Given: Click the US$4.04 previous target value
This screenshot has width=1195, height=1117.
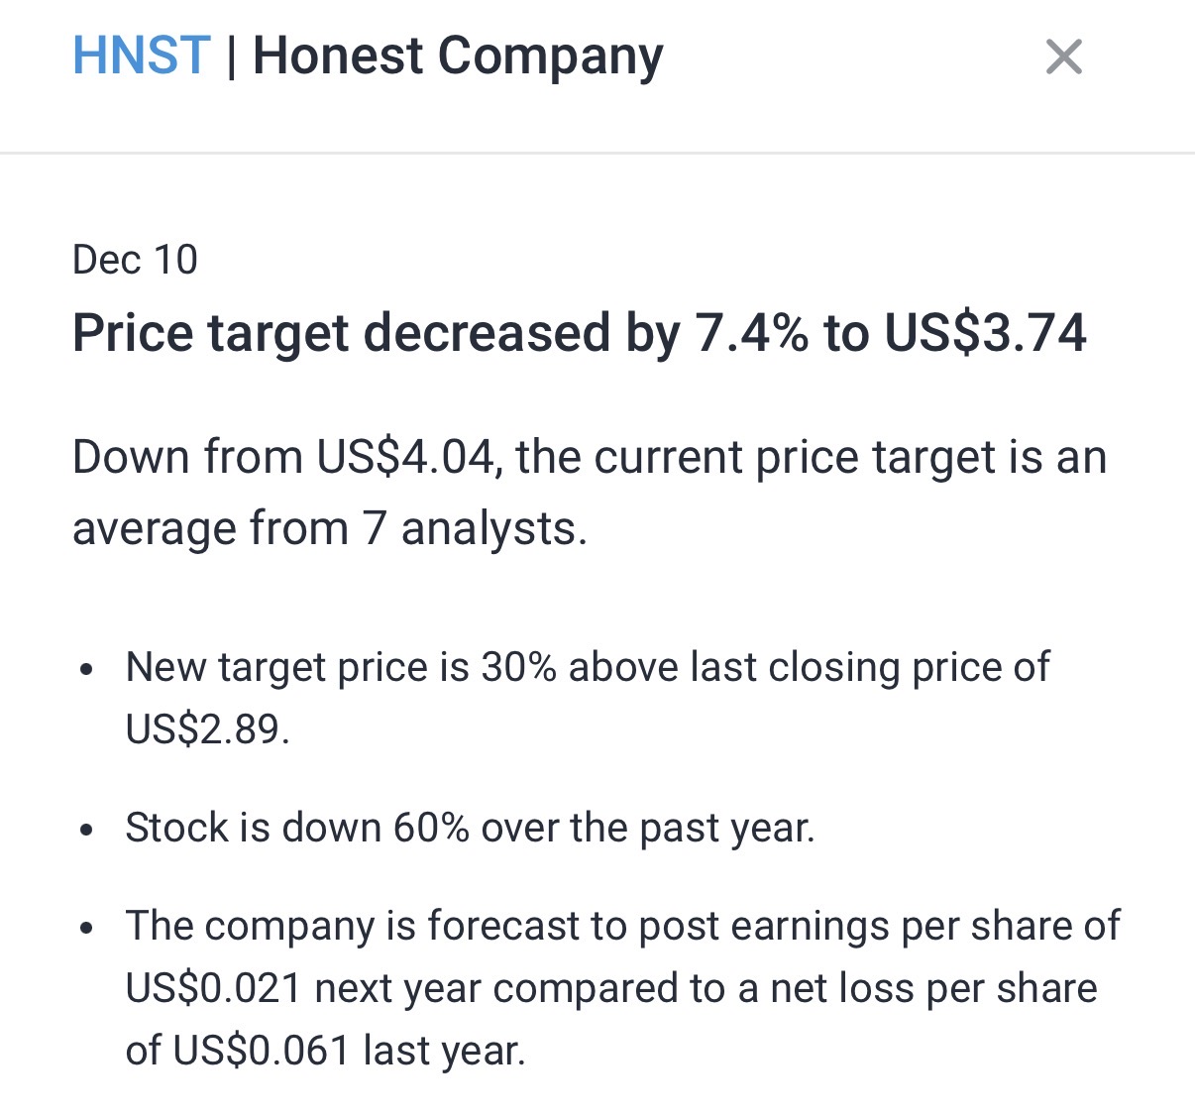Looking at the screenshot, I should 404,458.
